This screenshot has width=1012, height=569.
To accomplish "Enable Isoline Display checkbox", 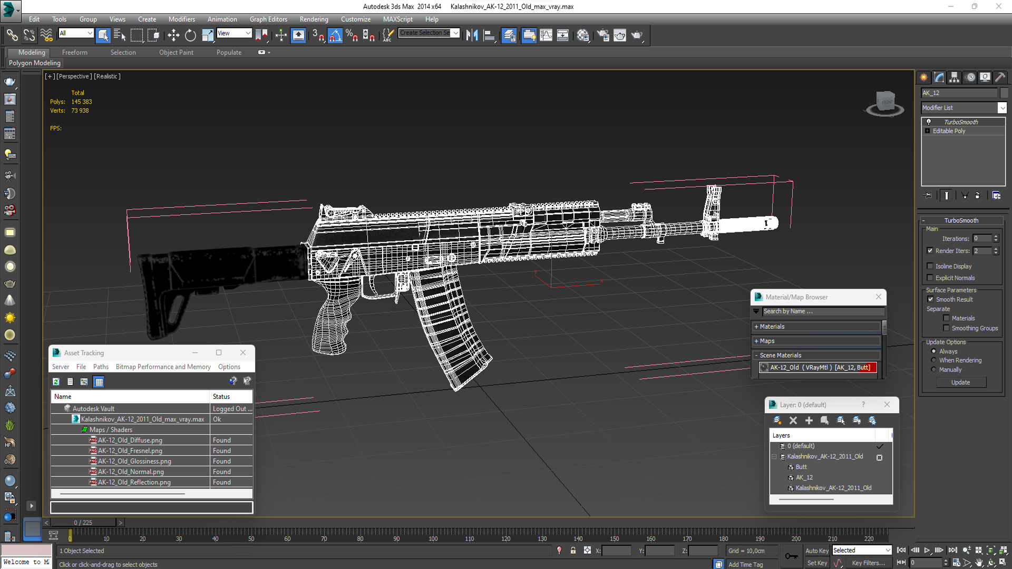I will pos(930,266).
